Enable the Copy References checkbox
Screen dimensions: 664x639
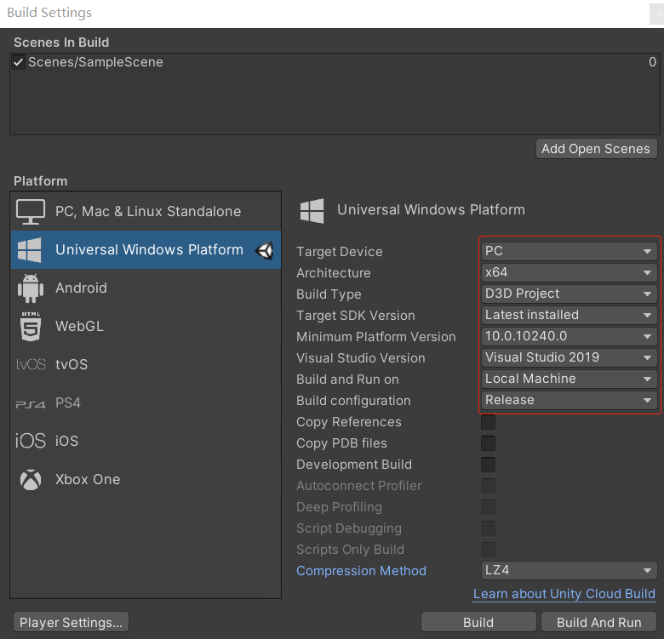[489, 422]
